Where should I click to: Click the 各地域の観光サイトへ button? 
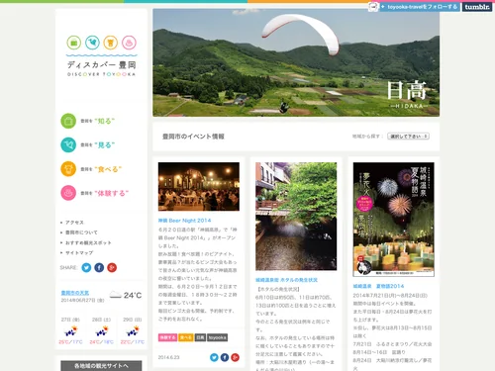(101, 366)
